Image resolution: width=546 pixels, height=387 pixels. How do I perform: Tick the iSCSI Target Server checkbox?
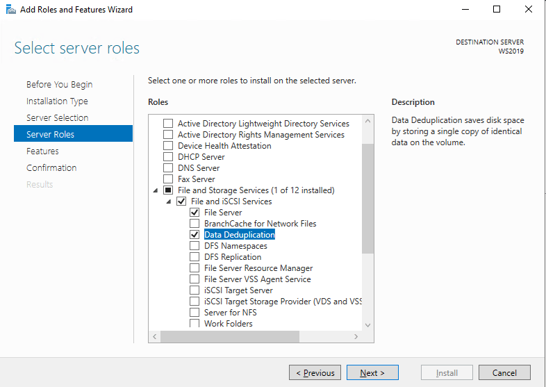[x=195, y=290]
